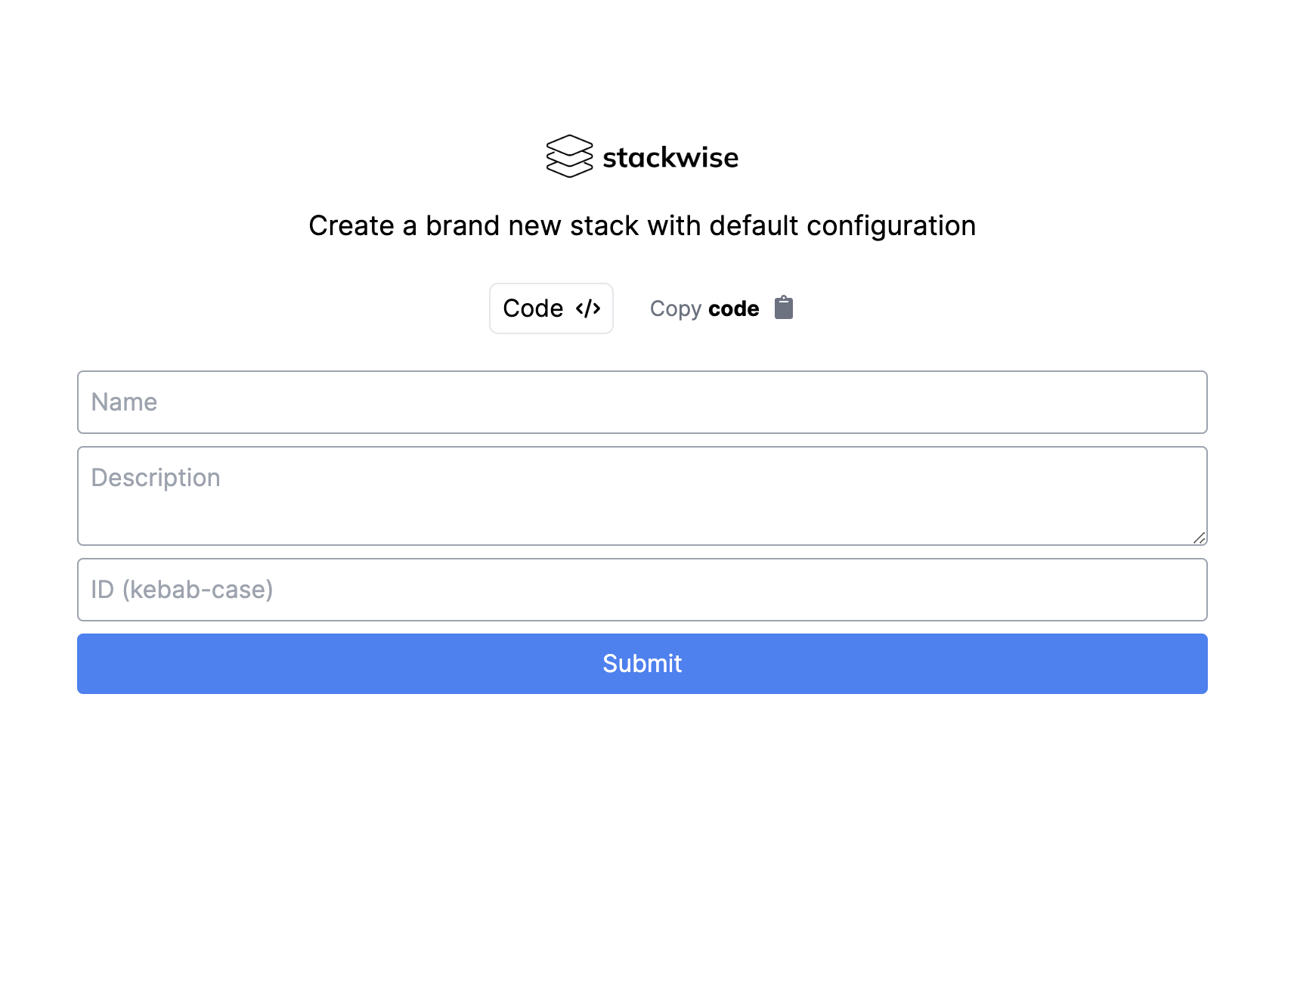The height and width of the screenshot is (1007, 1291).
Task: Click the gray 'Copy' word
Action: click(x=676, y=309)
